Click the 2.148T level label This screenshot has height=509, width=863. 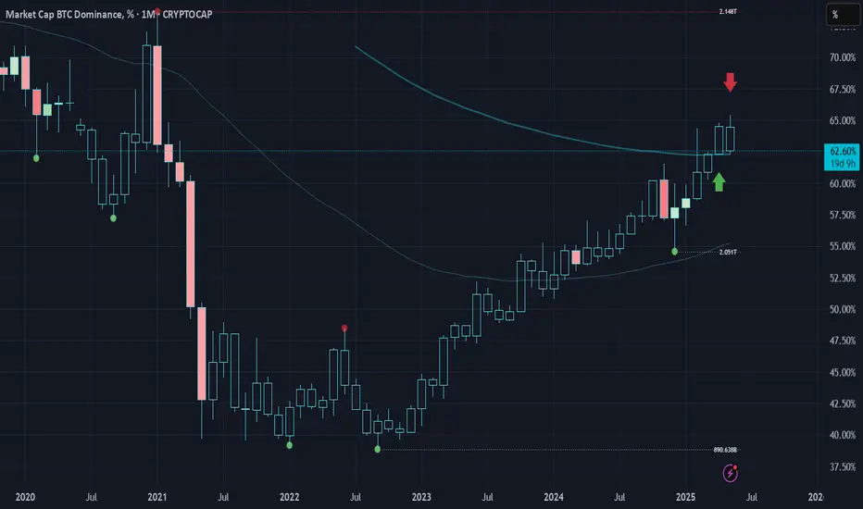click(728, 11)
